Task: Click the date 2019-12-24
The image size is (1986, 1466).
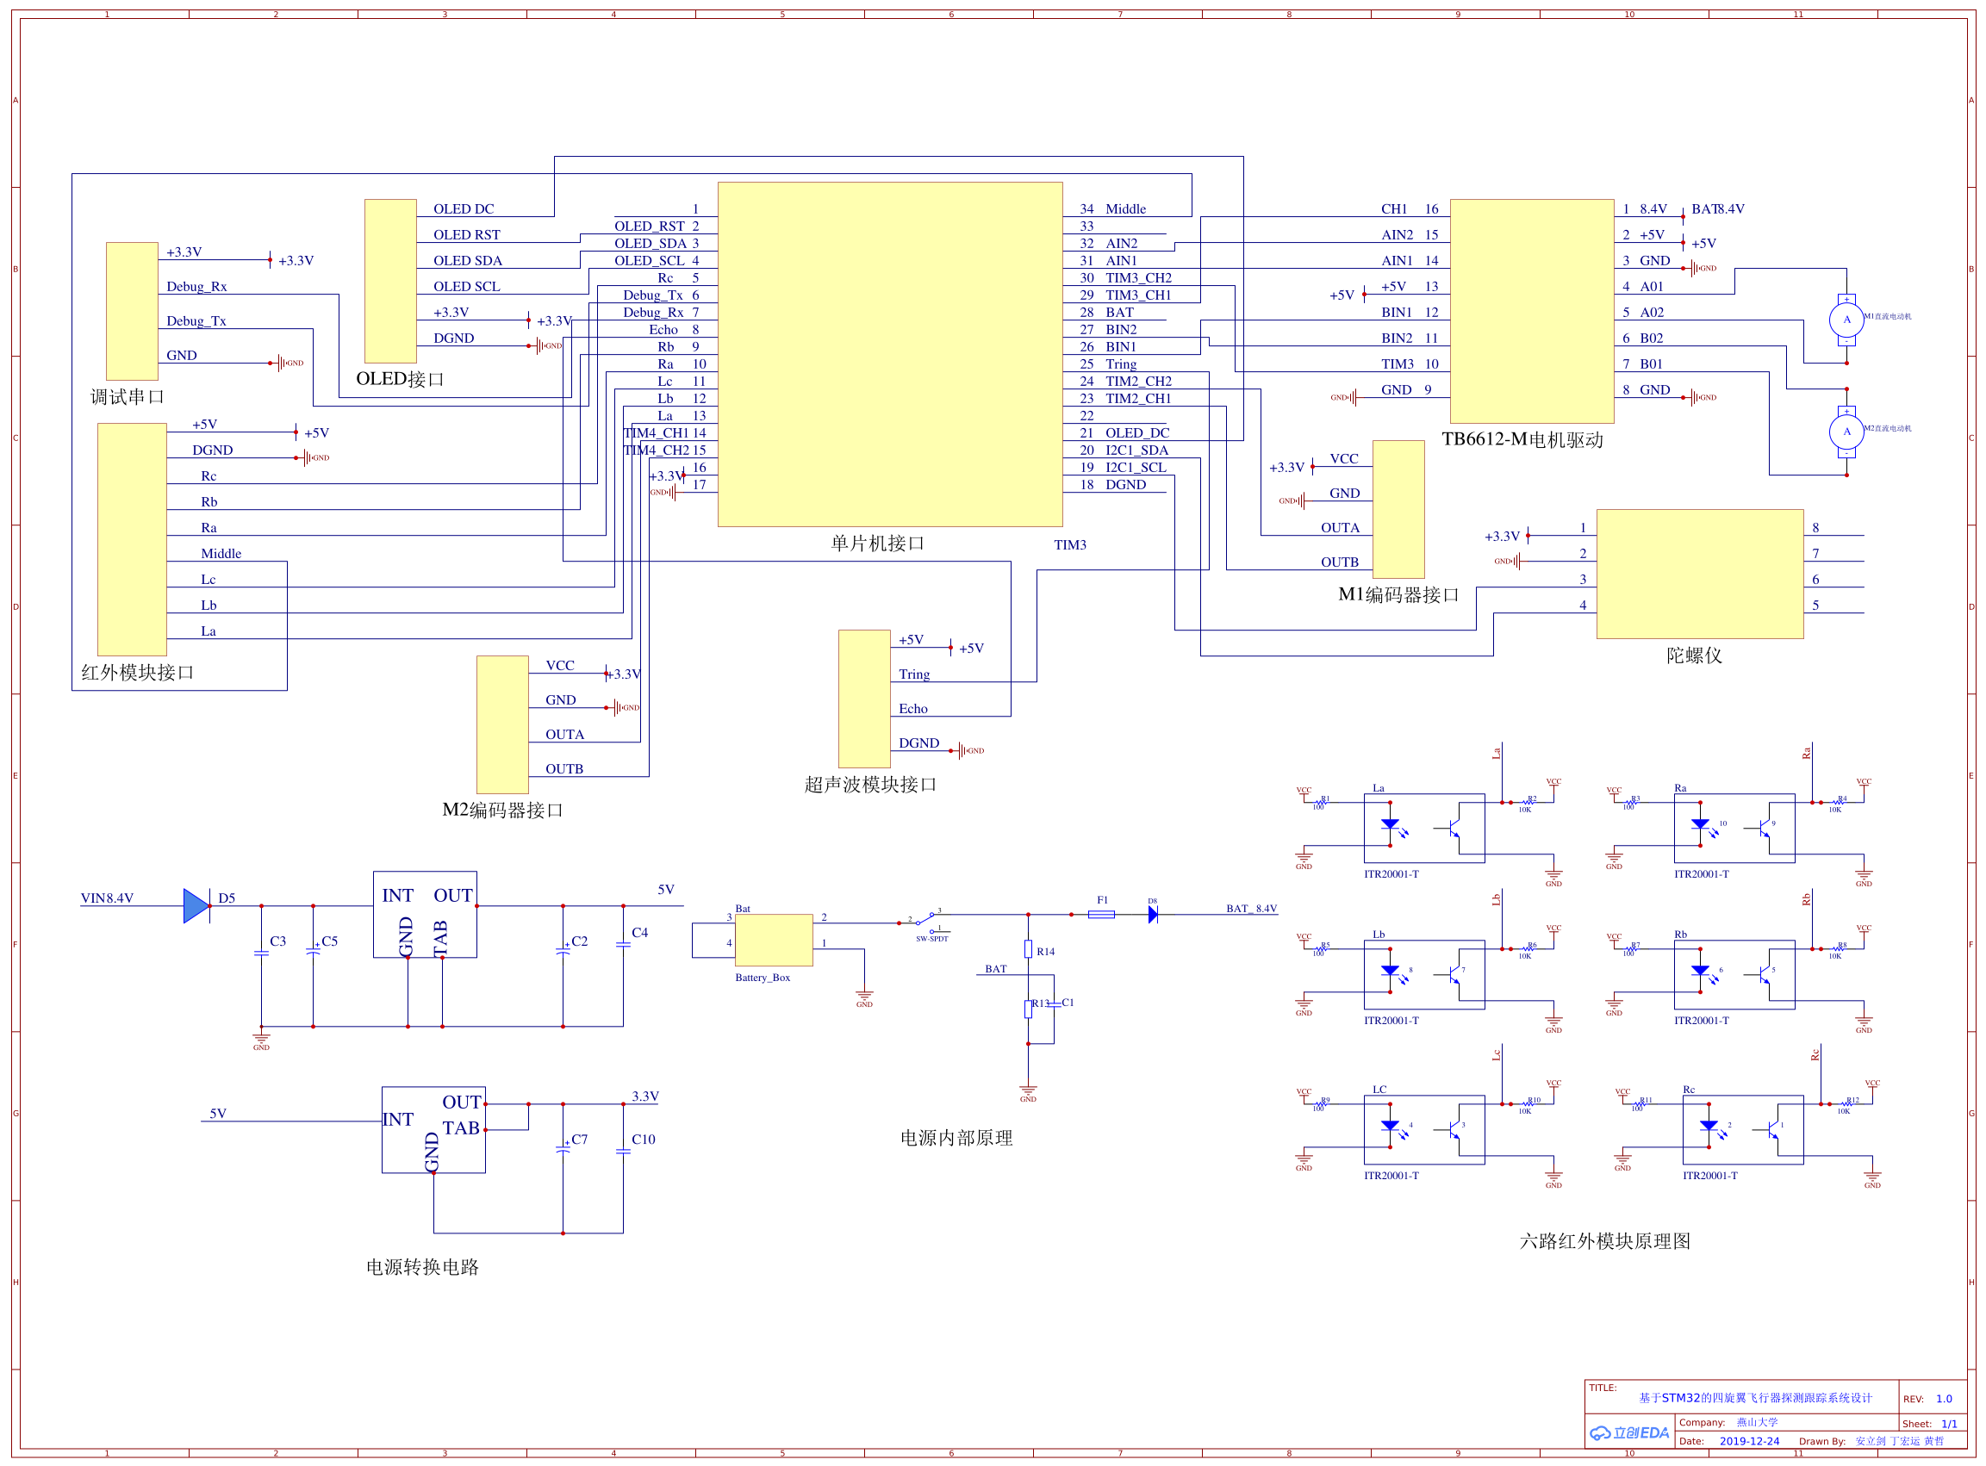Action: pos(1749,1441)
